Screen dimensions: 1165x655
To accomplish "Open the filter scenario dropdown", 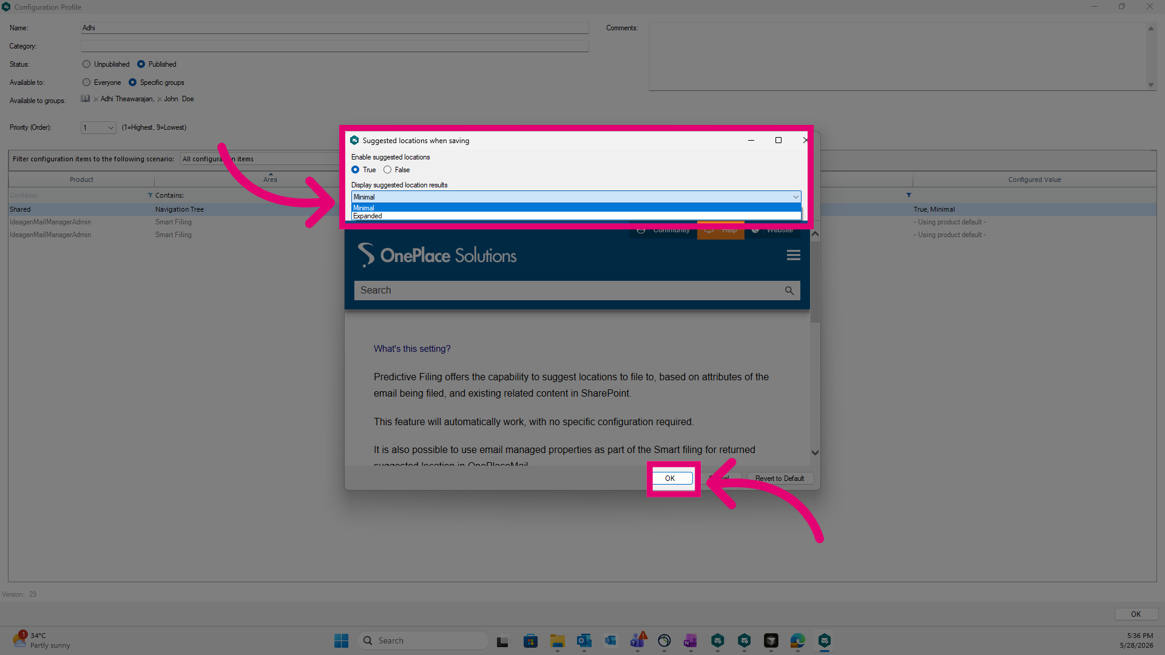I will [261, 159].
